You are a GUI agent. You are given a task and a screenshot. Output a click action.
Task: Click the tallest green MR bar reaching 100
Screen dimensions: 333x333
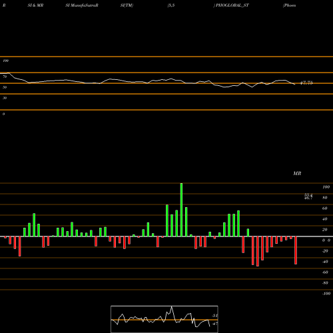(181, 210)
